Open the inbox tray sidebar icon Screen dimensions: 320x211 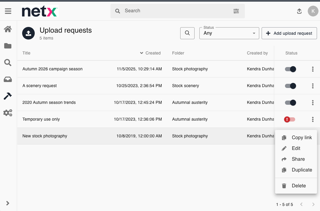(8, 79)
